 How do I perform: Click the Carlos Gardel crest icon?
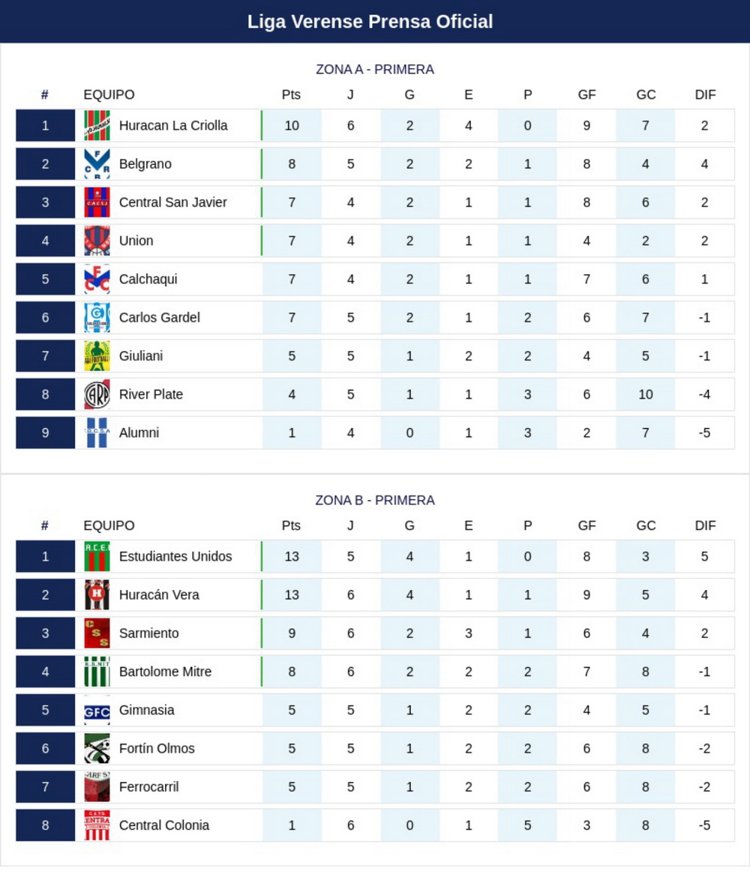pyautogui.click(x=97, y=318)
